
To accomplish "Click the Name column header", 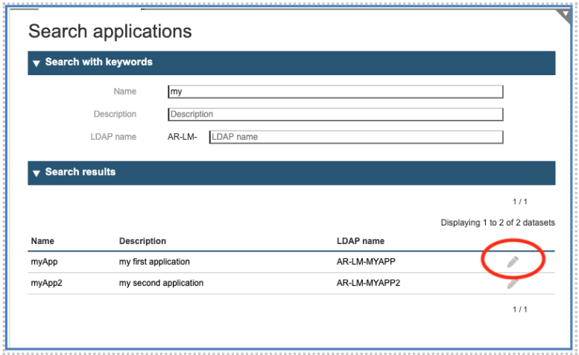I will (42, 241).
